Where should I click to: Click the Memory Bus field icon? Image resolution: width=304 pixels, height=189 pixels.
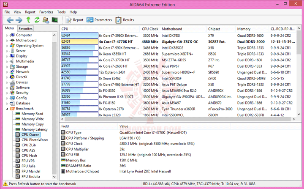(63, 160)
